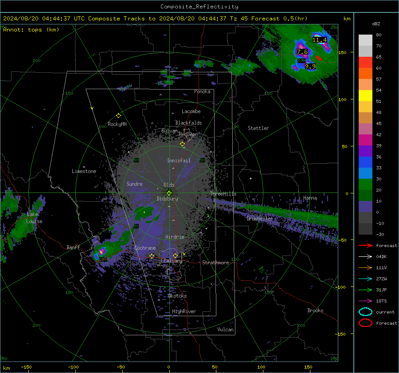Click the Banff label
The width and height of the screenshot is (399, 373).
73,247
